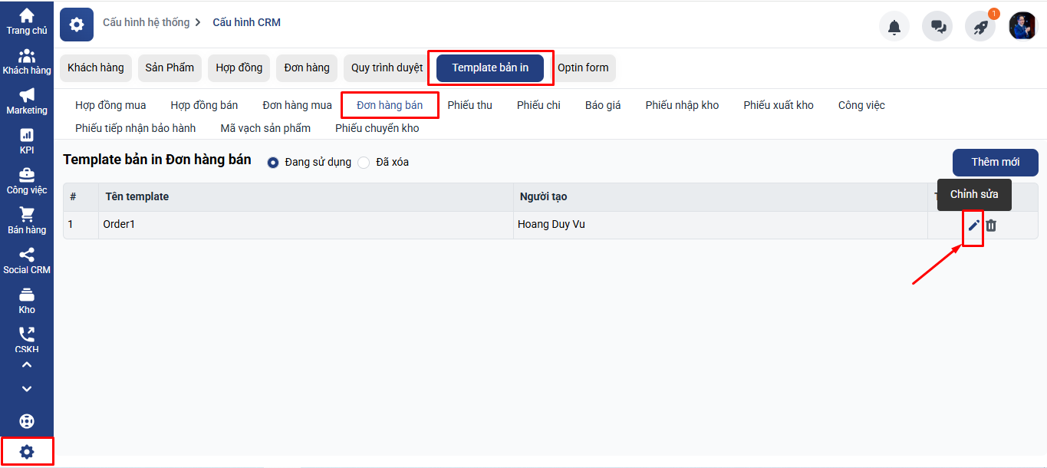
Task: Select the "Đã xóa" radio button
Action: [364, 163]
